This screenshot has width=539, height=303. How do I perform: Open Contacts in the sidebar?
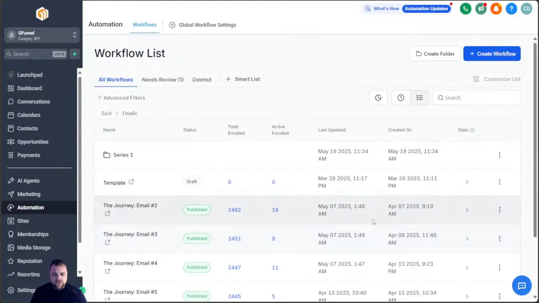tap(27, 128)
